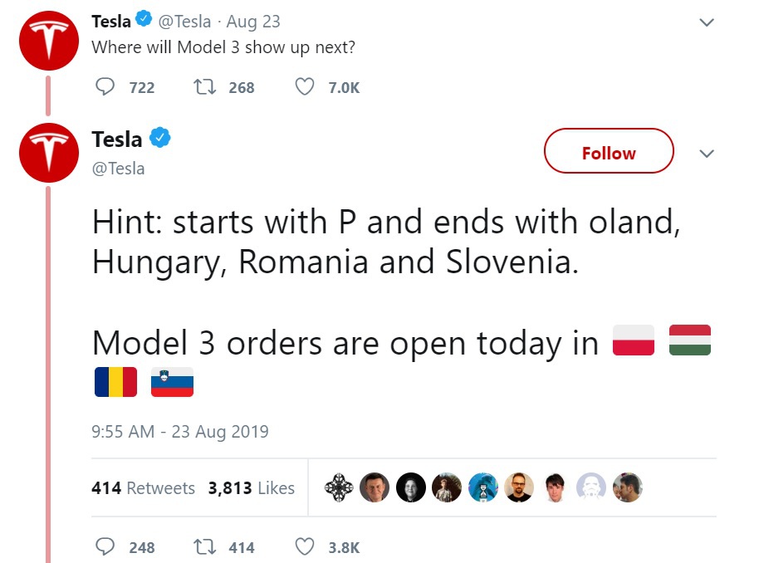This screenshot has height=563, width=759.
Task: Expand the chevron beside the Follow button
Action: 707,154
